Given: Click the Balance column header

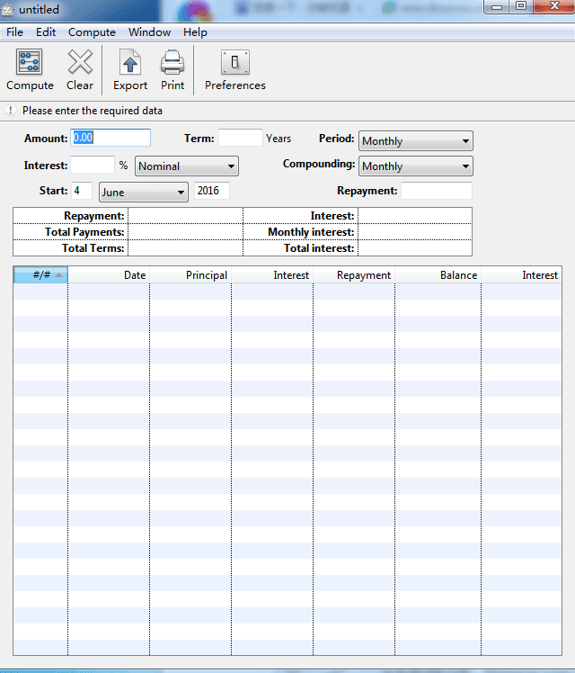Looking at the screenshot, I should click(x=438, y=275).
